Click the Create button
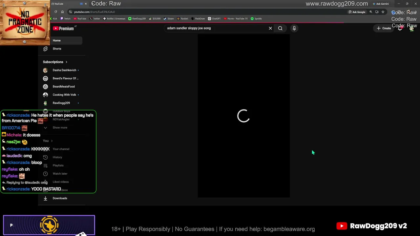This screenshot has height=236, width=420. point(384,28)
